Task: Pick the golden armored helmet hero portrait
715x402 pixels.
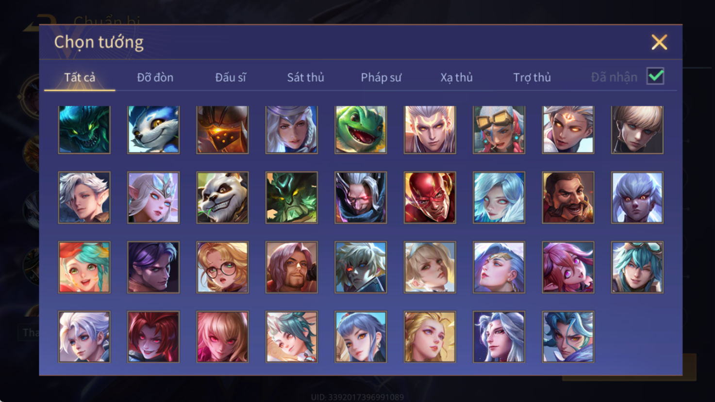Action: [222, 129]
